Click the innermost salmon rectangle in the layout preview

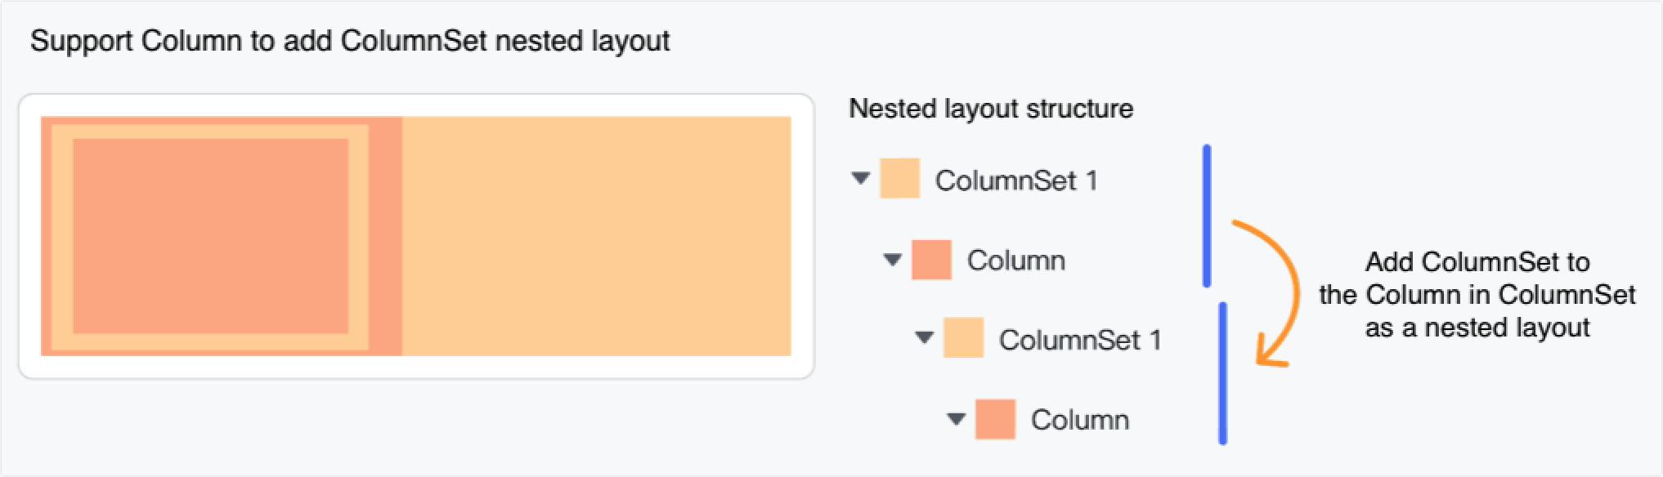click(210, 236)
